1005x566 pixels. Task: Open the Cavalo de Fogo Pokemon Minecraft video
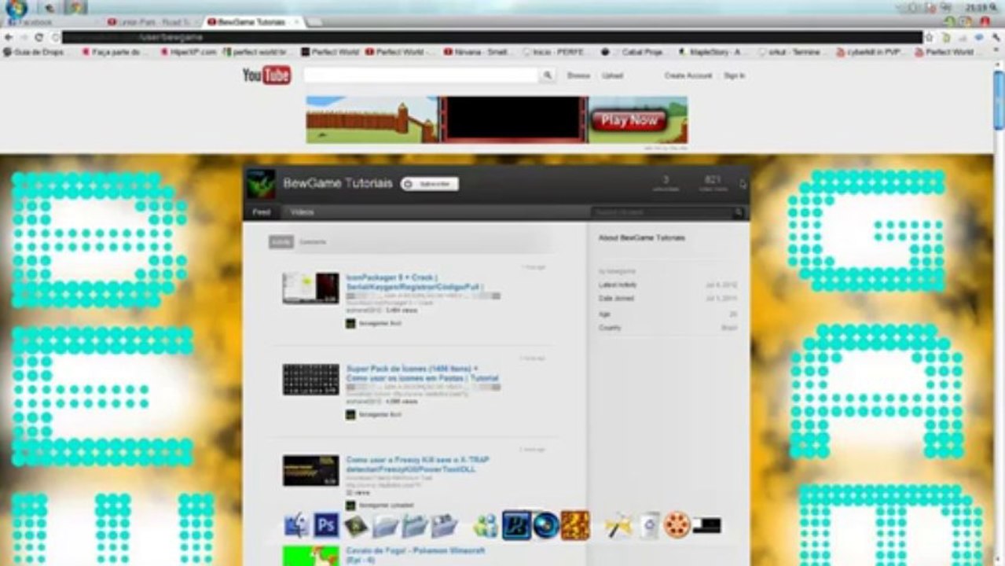pos(416,555)
